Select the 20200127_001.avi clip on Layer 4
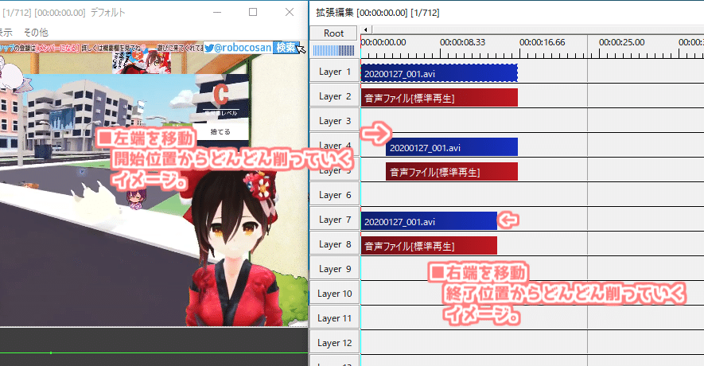This screenshot has width=704, height=366. pos(452,147)
